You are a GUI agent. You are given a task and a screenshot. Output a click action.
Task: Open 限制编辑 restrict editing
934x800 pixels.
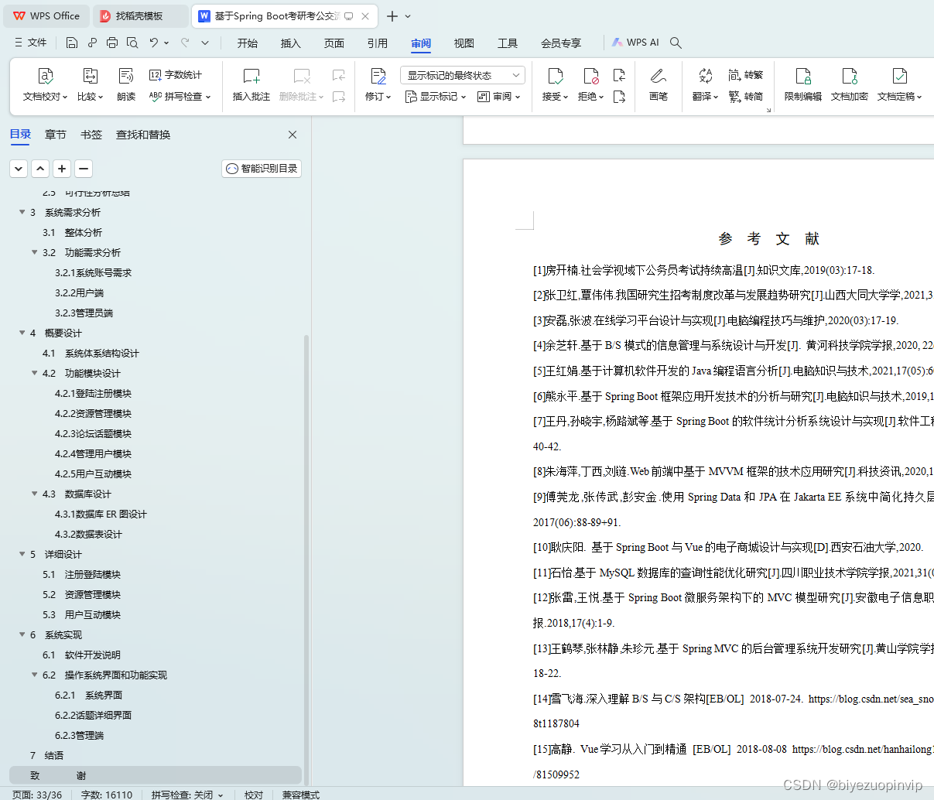[803, 85]
